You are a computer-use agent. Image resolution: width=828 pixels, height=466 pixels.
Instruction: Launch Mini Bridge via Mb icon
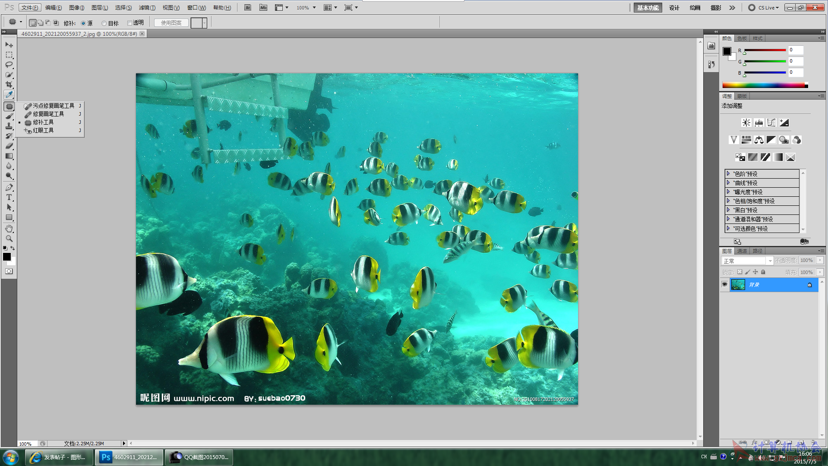pyautogui.click(x=263, y=8)
